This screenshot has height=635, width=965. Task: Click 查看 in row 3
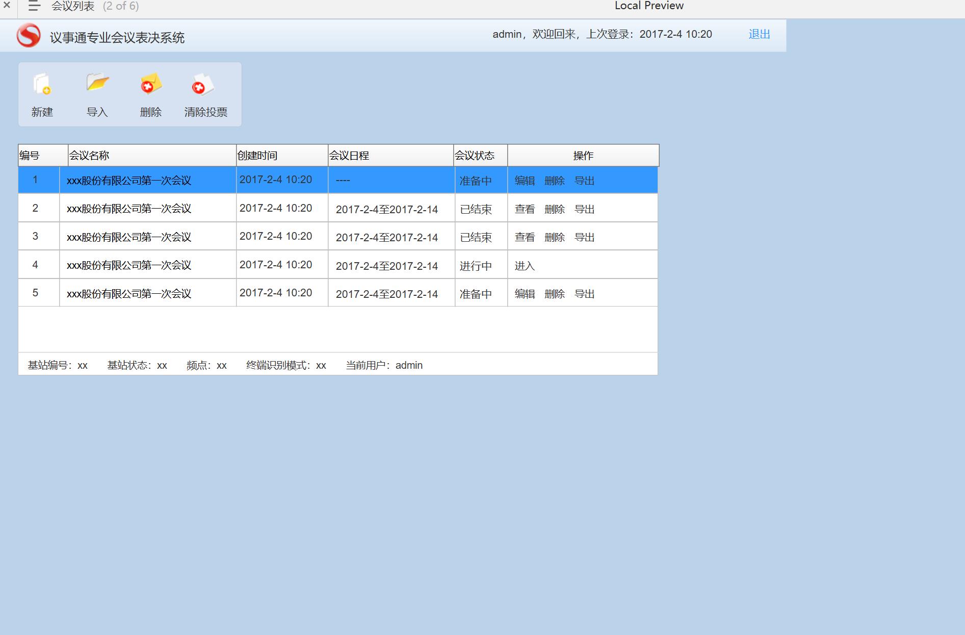[x=525, y=237]
